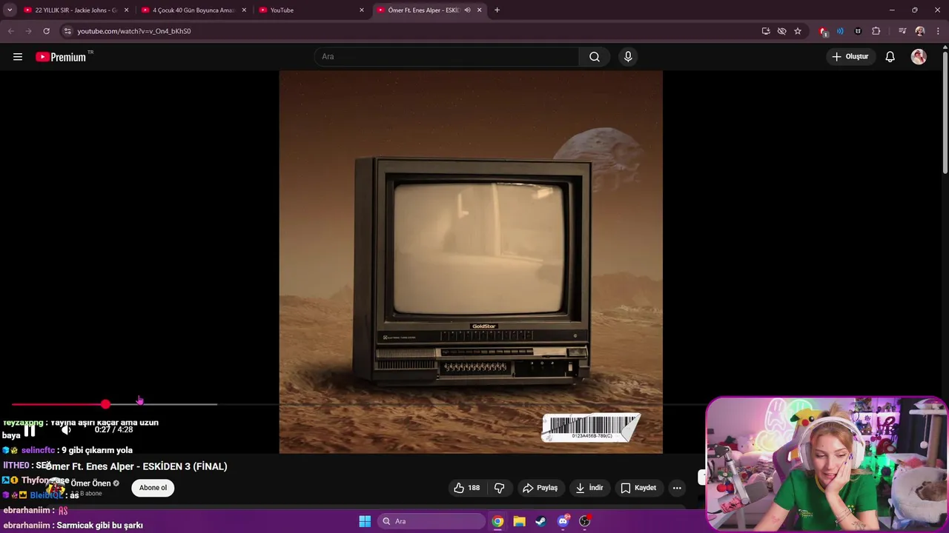Open a new browser tab
The image size is (949, 533).
point(497,10)
